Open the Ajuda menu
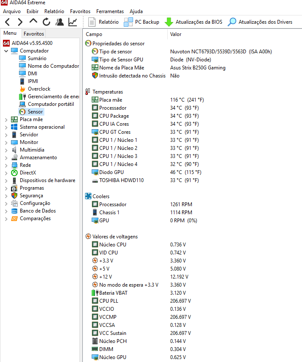The height and width of the screenshot is (362, 302). coord(136,11)
